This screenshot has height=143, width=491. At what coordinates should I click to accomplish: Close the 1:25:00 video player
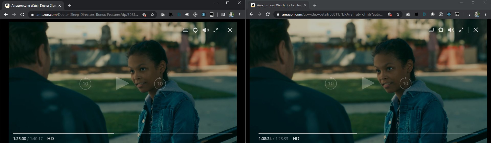[x=230, y=30]
